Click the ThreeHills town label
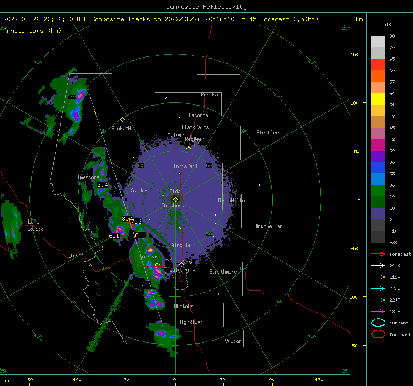This screenshot has height=386, width=413. pos(231,201)
